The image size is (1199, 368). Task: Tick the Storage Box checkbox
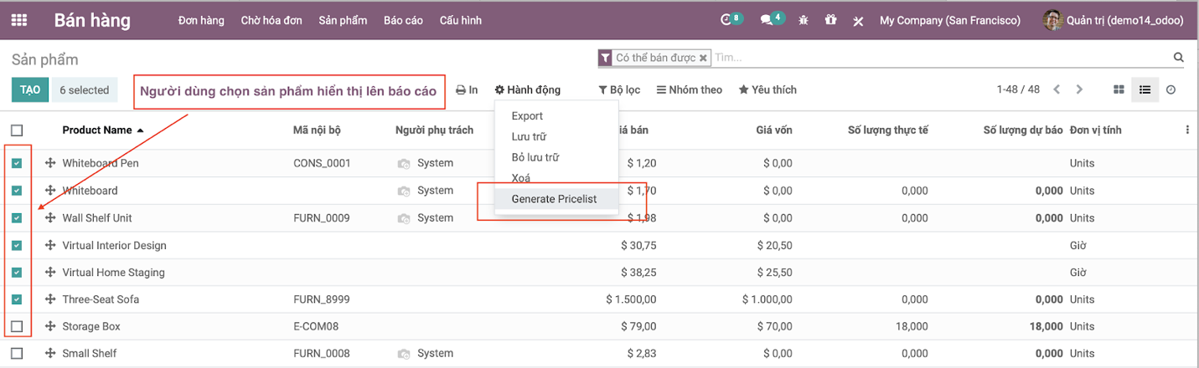[x=17, y=326]
